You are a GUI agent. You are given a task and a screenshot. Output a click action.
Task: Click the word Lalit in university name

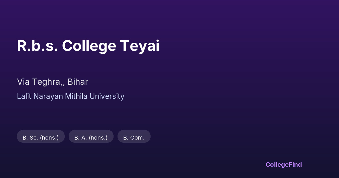click(24, 96)
